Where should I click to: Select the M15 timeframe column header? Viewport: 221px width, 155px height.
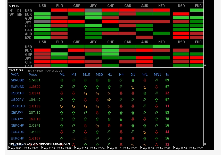pyautogui.click(x=86, y=75)
